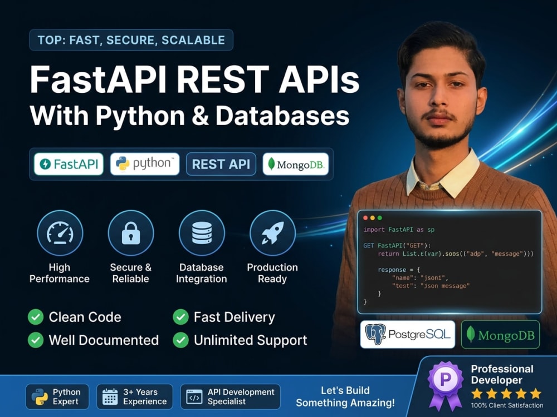The width and height of the screenshot is (557, 417).
Task: Click the green checkmark beside Unlimited Support
Action: [x=180, y=340]
